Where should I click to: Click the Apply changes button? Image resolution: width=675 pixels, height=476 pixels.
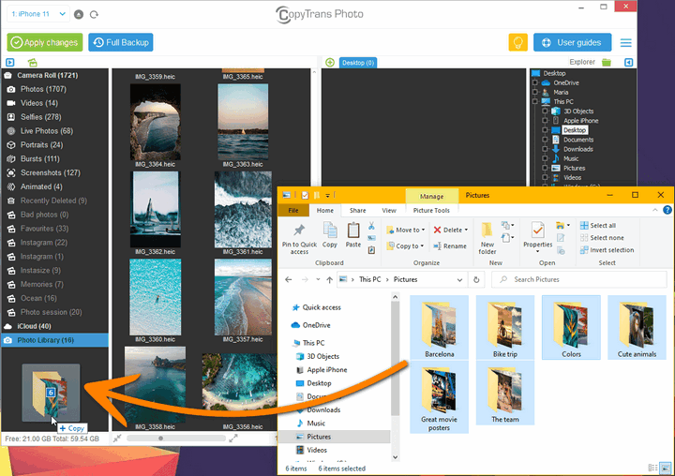[45, 42]
